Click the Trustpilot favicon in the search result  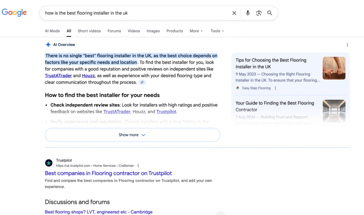tap(49, 163)
